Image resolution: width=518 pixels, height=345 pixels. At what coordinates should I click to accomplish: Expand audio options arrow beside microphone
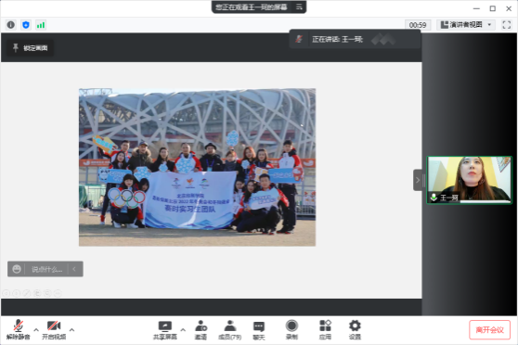36,329
